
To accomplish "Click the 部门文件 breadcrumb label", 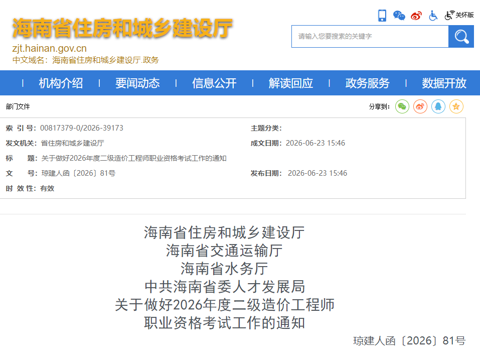I will point(18,106).
